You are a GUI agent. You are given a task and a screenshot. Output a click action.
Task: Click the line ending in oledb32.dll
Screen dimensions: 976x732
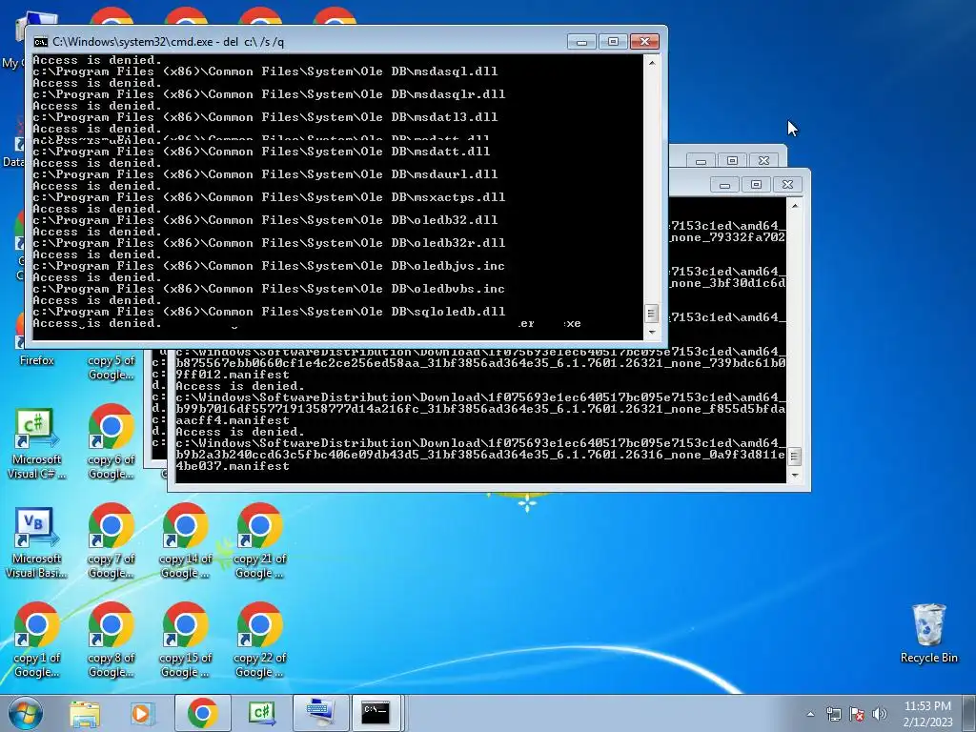pyautogui.click(x=265, y=220)
